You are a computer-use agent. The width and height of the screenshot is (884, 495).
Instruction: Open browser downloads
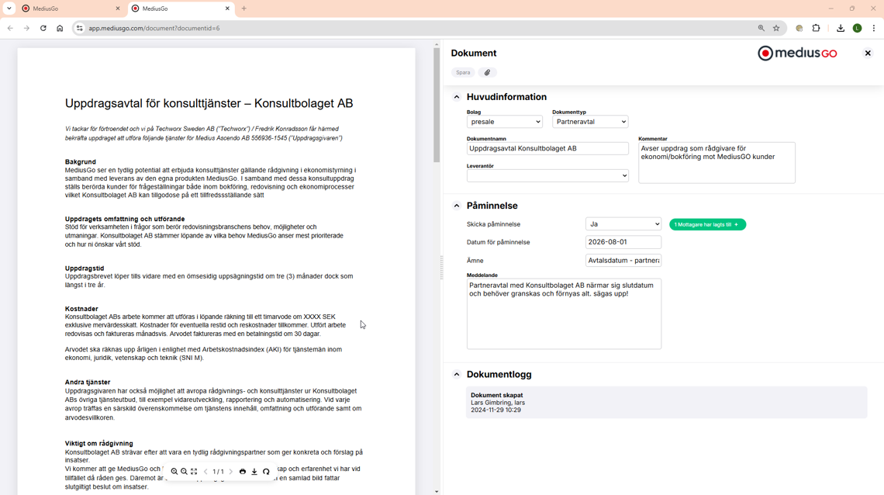(x=841, y=28)
